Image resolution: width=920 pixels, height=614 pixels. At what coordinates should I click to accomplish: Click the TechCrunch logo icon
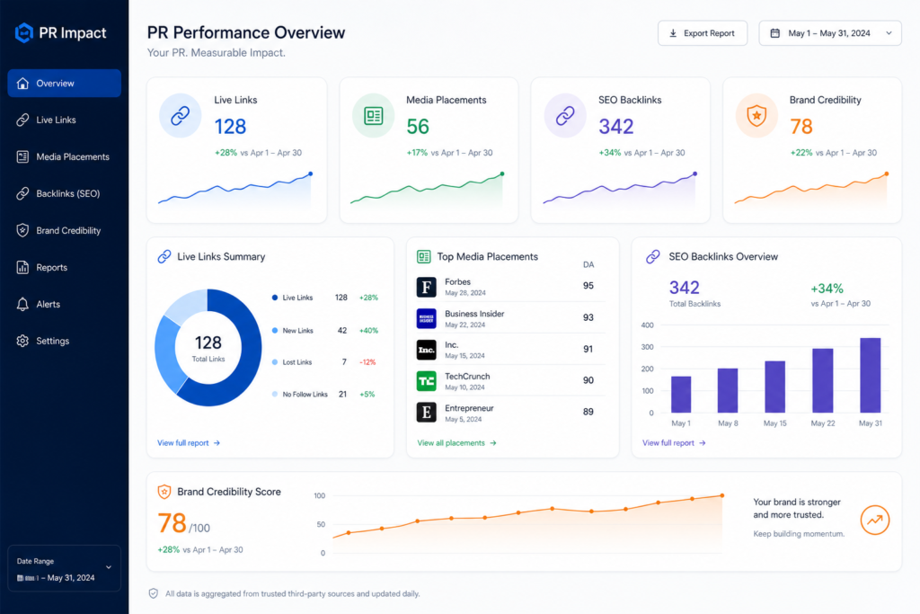pyautogui.click(x=427, y=381)
